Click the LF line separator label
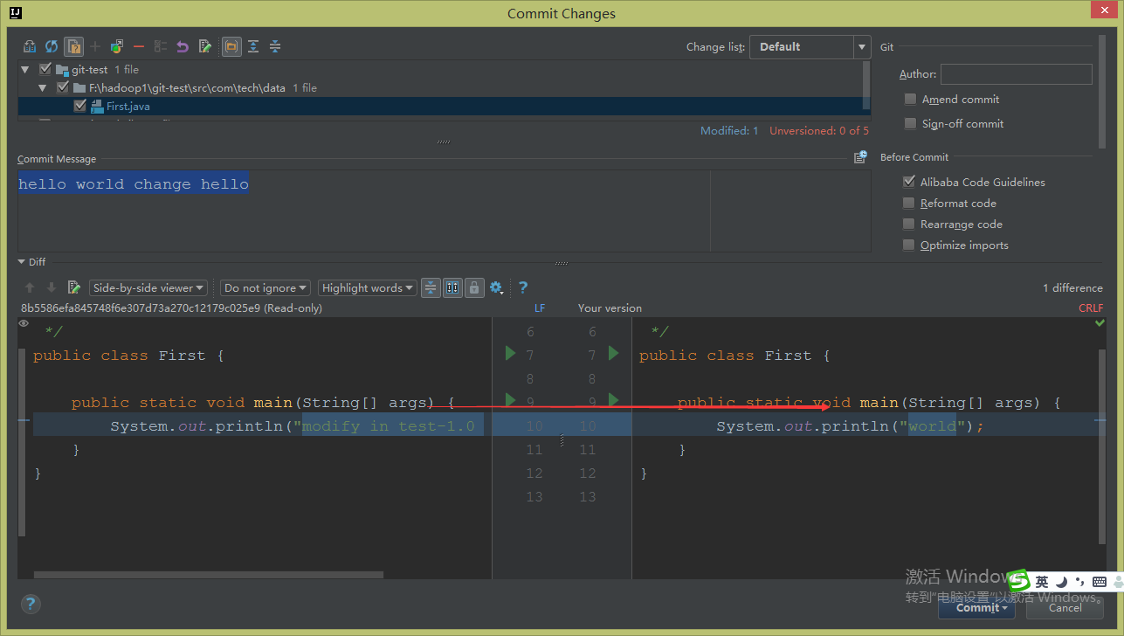Viewport: 1124px width, 636px height. click(x=540, y=308)
